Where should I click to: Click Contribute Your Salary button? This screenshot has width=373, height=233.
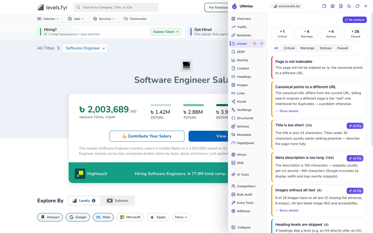(147, 136)
